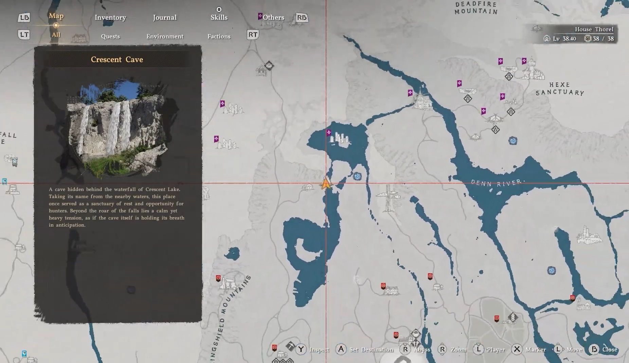
Task: Click the Crescent Cave waterfall thumbnail
Action: (118, 127)
